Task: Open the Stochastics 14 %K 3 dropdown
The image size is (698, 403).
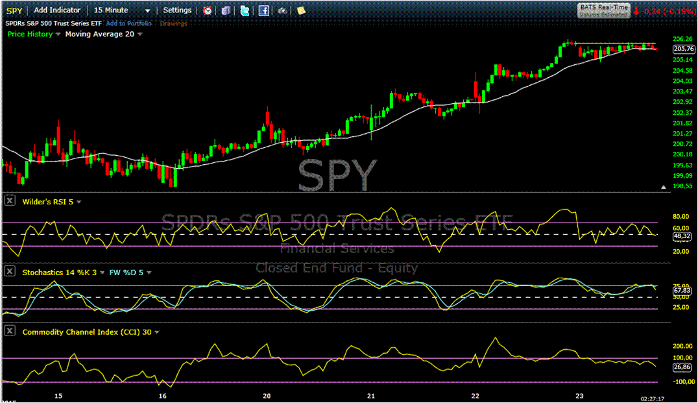Action: [x=102, y=273]
